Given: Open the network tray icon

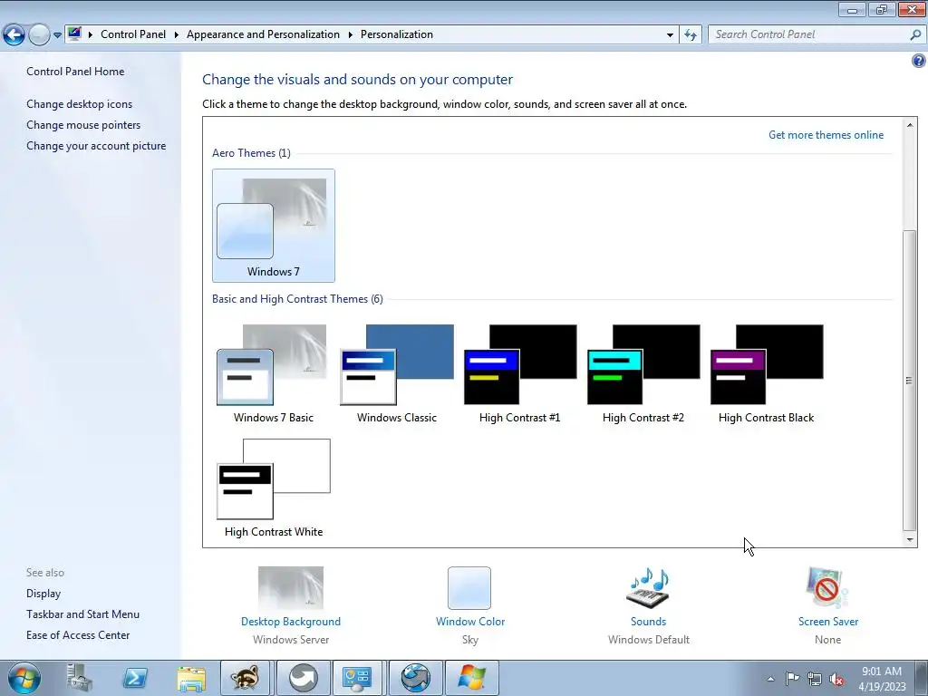Looking at the screenshot, I should click(x=815, y=679).
